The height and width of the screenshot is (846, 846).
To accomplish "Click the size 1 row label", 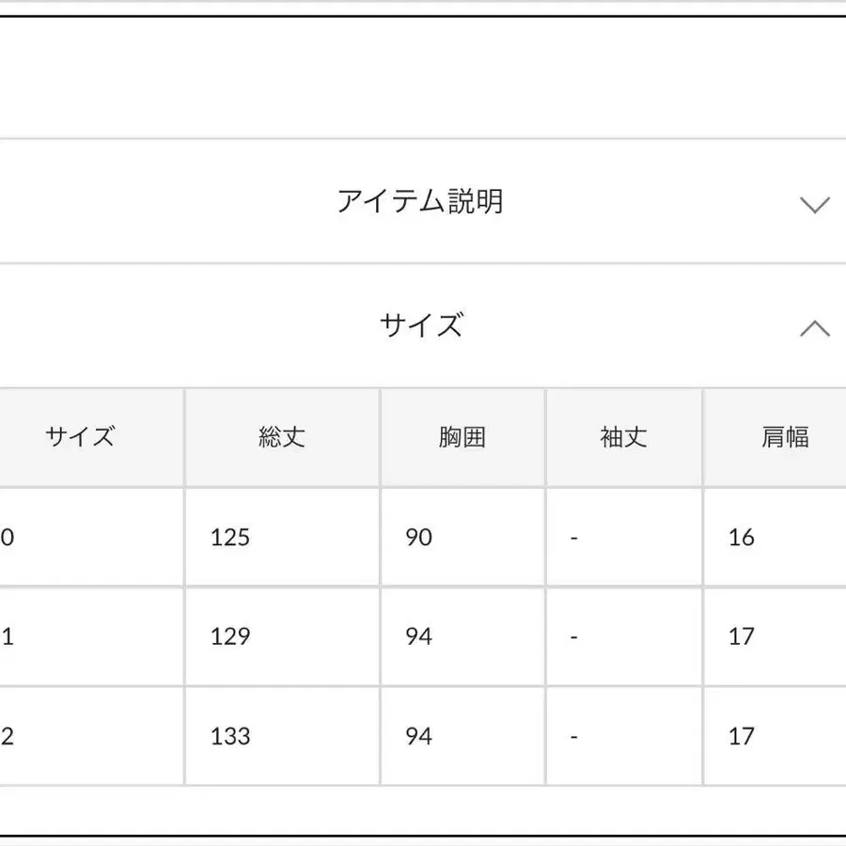I will pos(5,637).
